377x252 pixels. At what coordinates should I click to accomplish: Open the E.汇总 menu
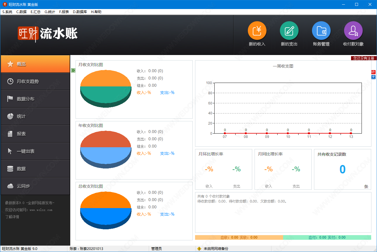pyautogui.click(x=36, y=12)
